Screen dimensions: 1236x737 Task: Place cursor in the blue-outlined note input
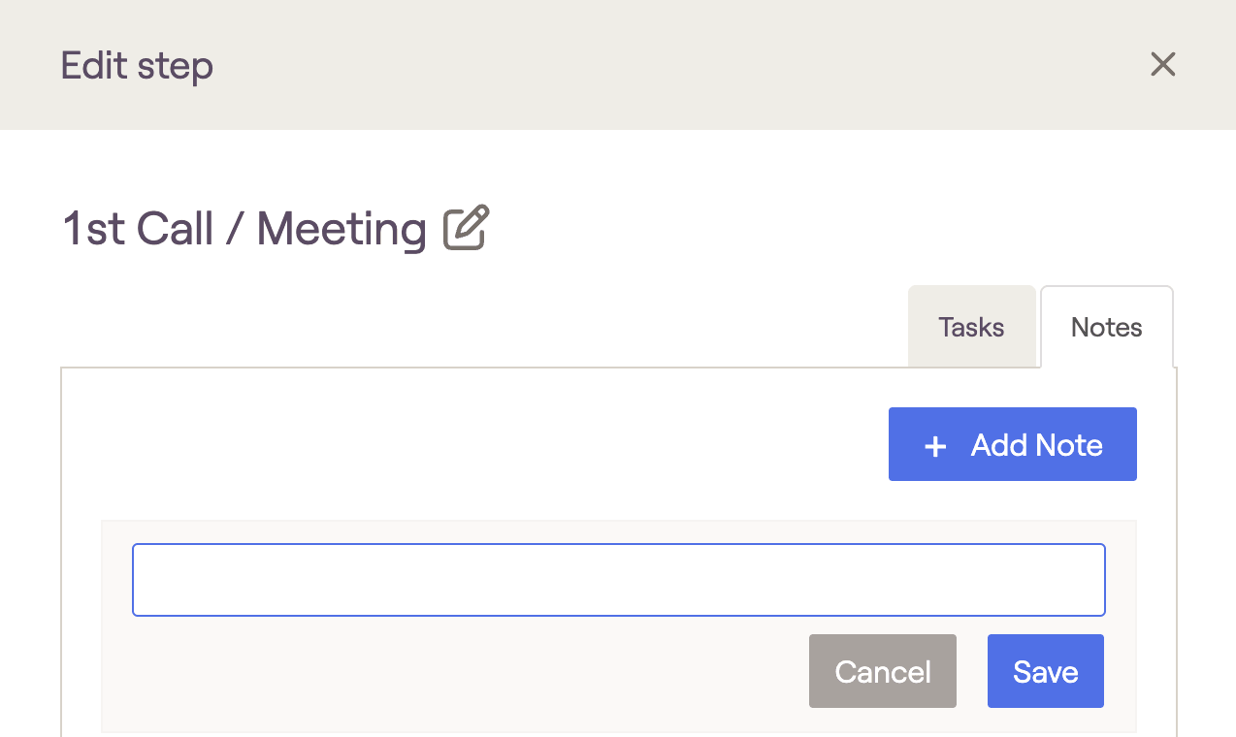(x=618, y=580)
